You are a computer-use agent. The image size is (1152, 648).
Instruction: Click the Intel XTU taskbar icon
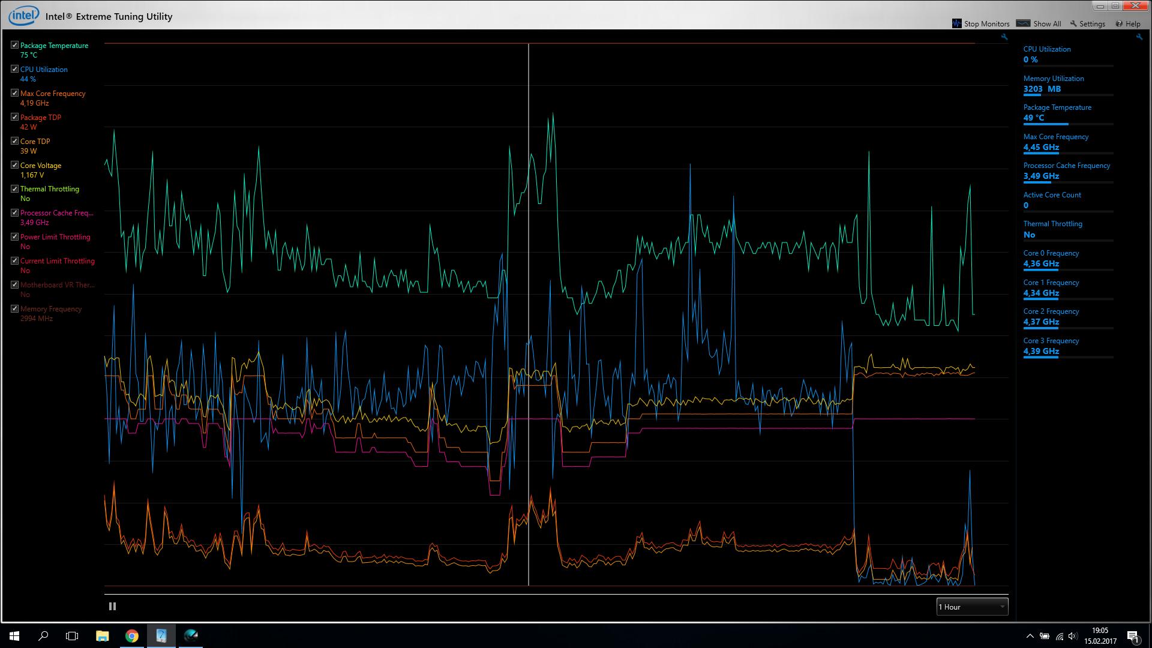pyautogui.click(x=161, y=636)
